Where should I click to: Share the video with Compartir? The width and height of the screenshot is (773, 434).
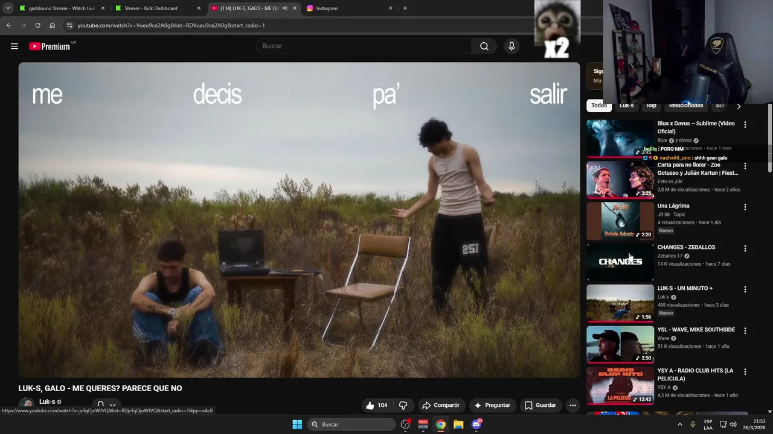tap(441, 405)
